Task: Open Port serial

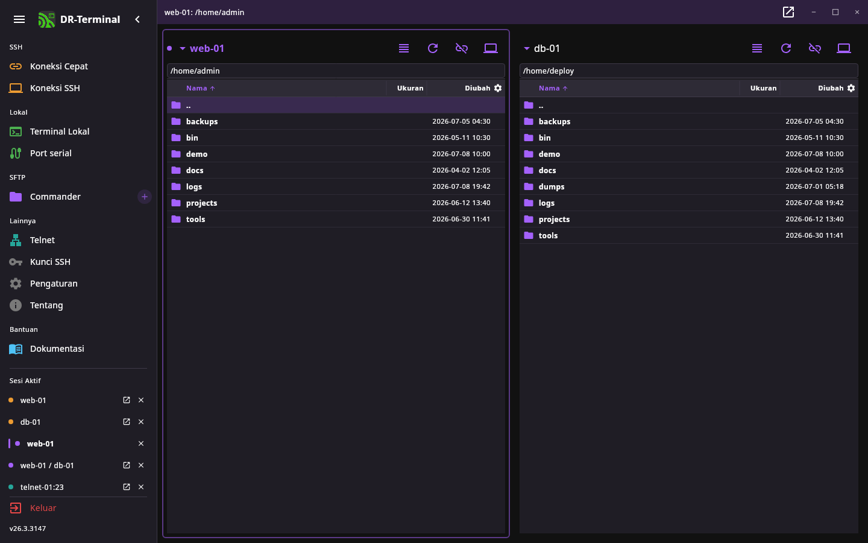Action: (x=78, y=153)
